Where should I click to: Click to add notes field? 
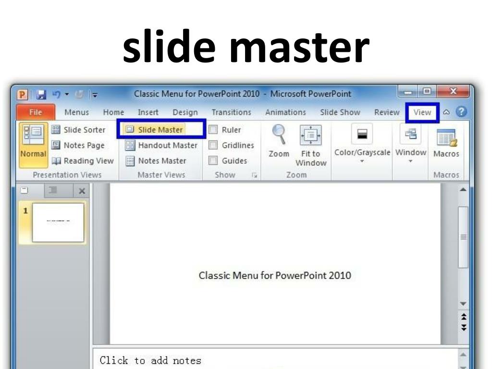[x=276, y=359]
